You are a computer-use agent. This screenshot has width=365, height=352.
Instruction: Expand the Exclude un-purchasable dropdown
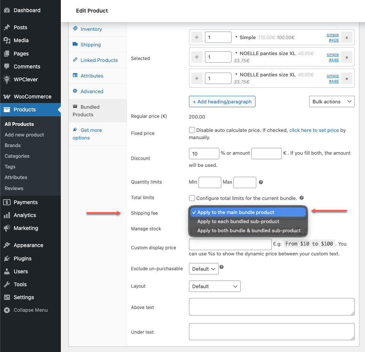203,269
